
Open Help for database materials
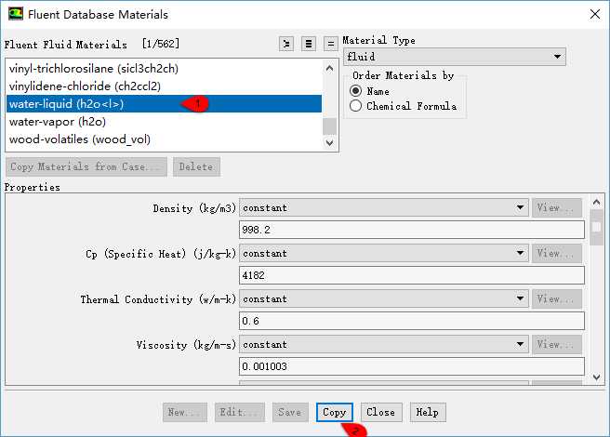tap(428, 412)
